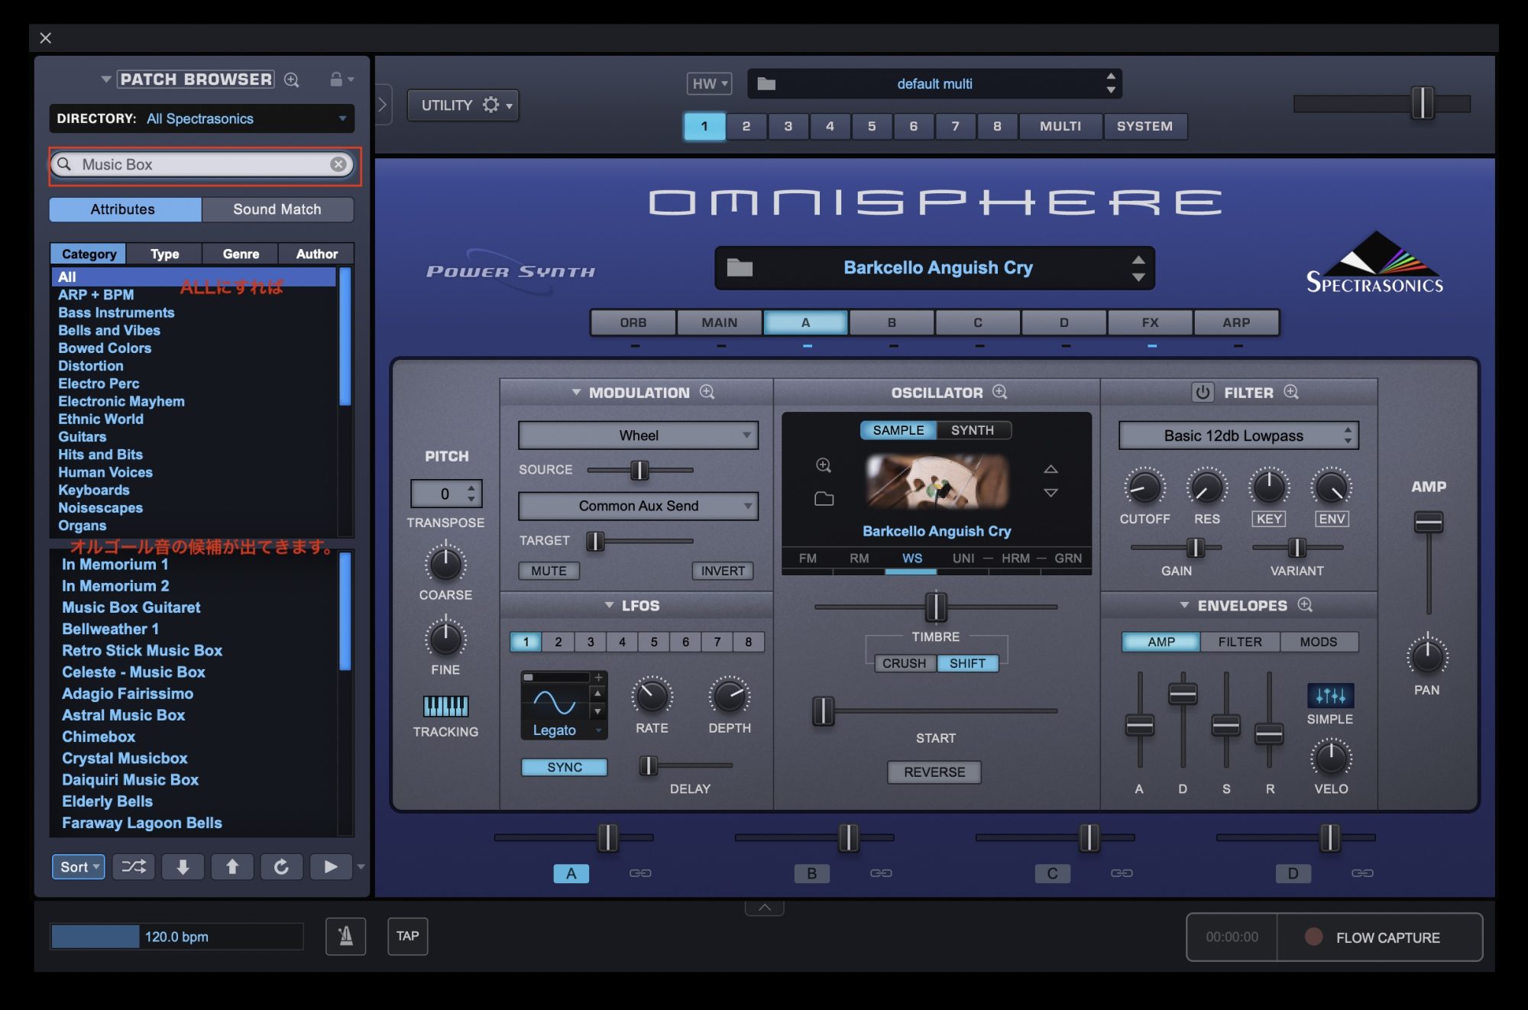
Task: Toggle the Filter power button
Action: (1203, 392)
